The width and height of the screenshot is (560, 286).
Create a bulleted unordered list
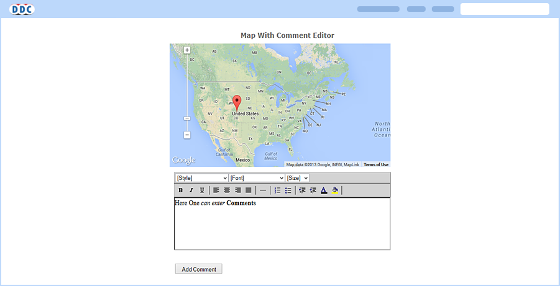pyautogui.click(x=288, y=190)
